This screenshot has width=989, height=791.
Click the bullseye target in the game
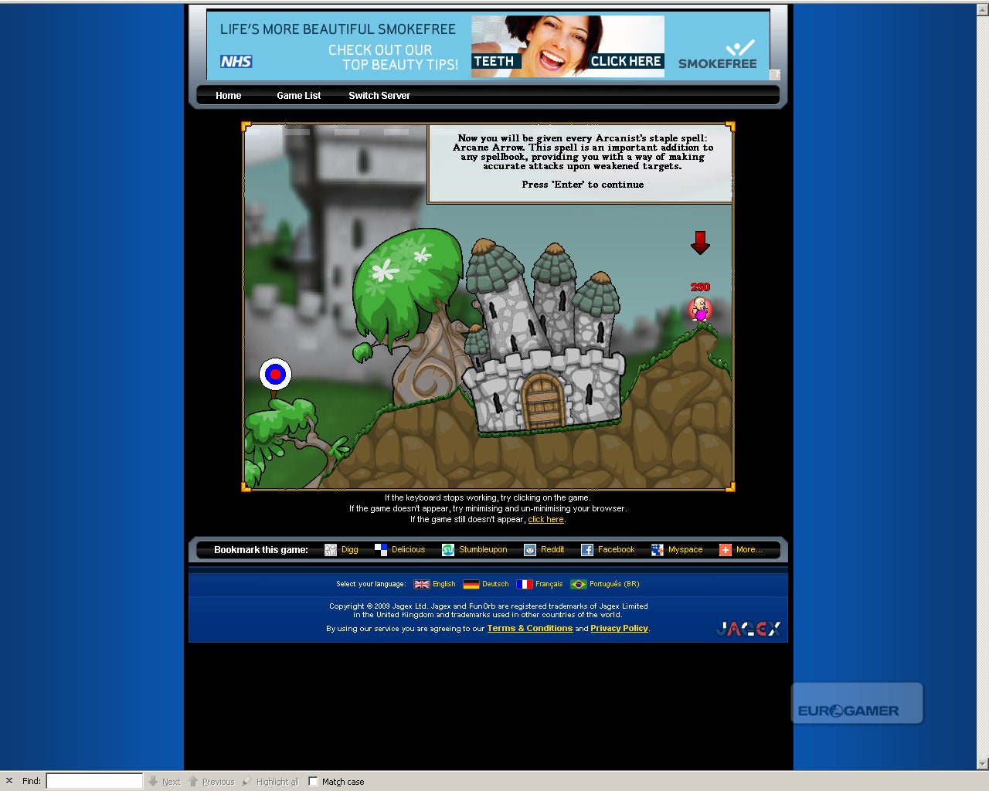(275, 375)
